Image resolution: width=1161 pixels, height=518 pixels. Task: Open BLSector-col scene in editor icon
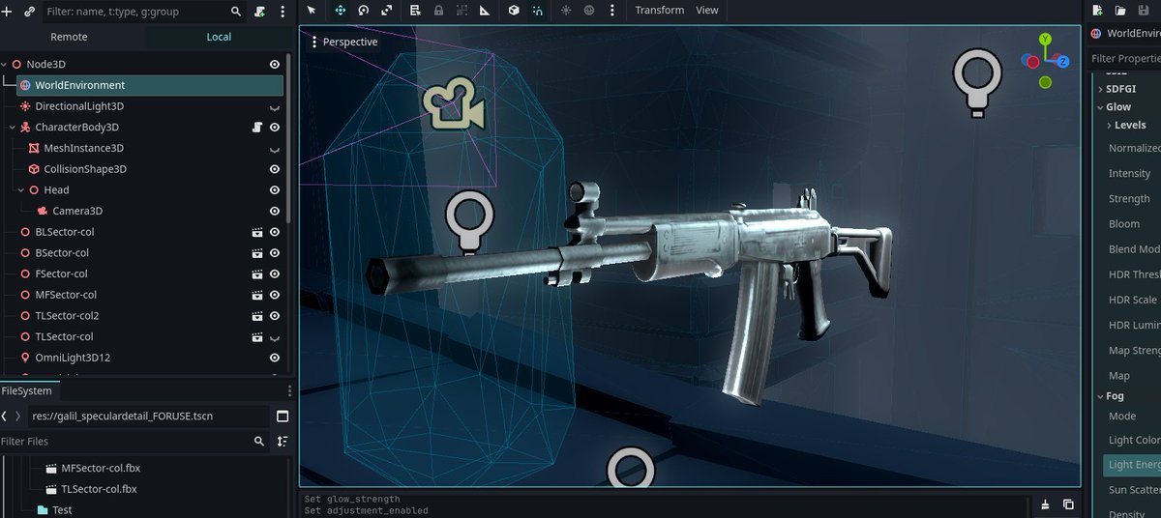[x=257, y=232]
